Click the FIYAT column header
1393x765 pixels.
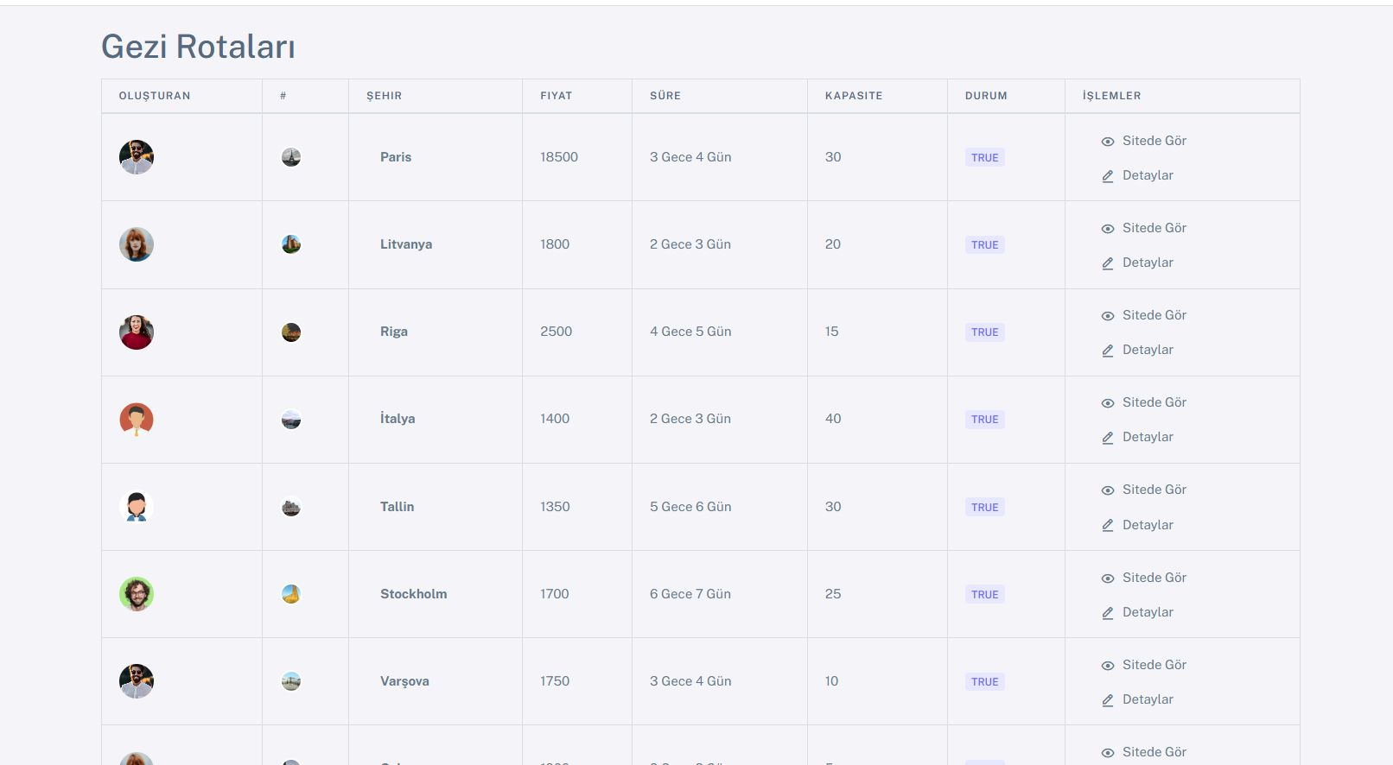(556, 96)
